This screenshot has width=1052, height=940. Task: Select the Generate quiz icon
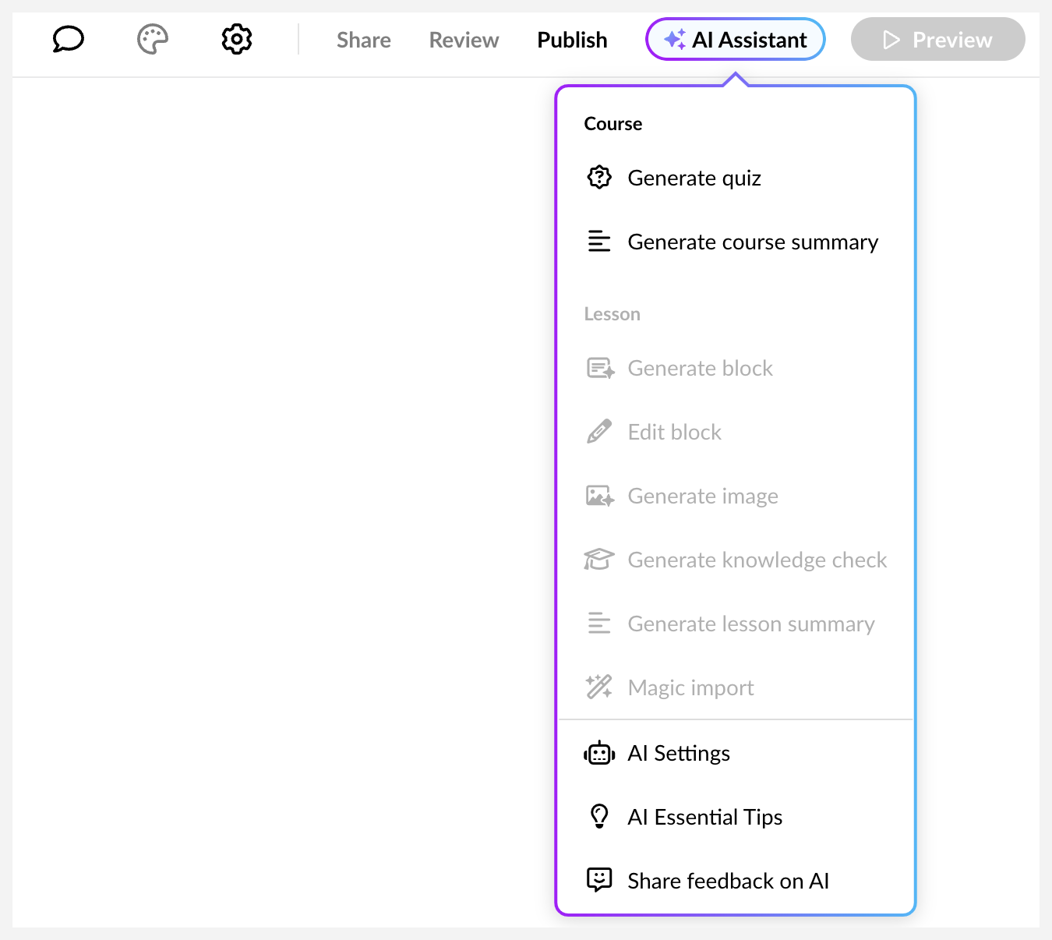click(598, 177)
